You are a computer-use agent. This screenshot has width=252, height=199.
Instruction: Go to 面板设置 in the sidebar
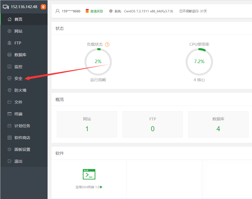pos(22,149)
